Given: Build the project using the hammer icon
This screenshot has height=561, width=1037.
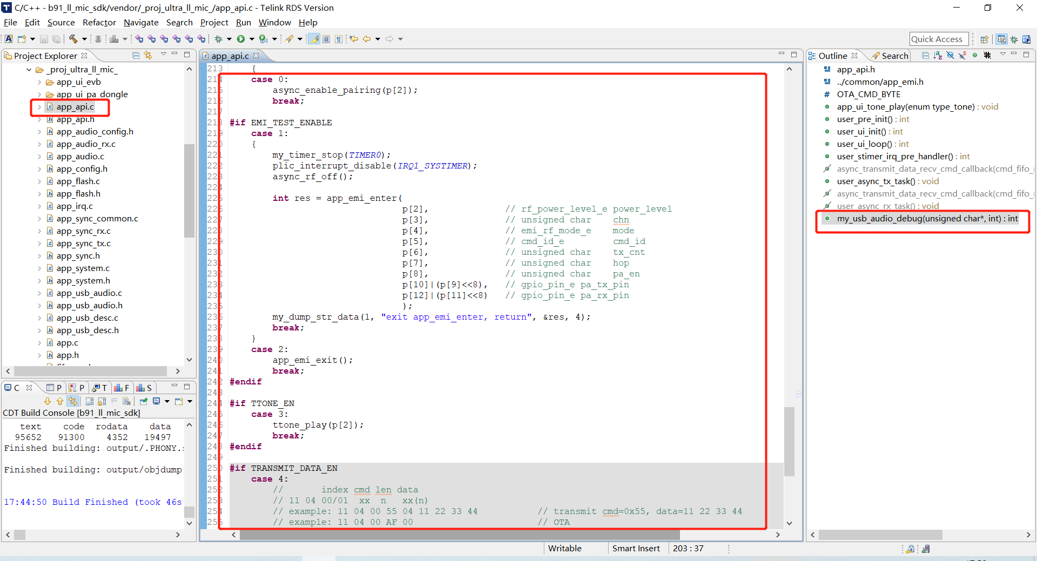Looking at the screenshot, I should pyautogui.click(x=73, y=39).
